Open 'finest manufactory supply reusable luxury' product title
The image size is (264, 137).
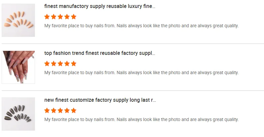tap(100, 6)
